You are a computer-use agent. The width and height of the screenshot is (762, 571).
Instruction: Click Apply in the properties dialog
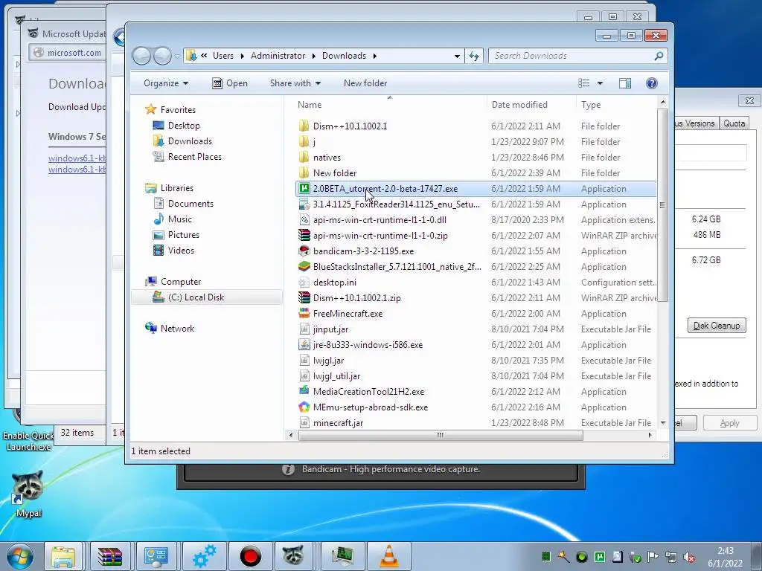(729, 423)
